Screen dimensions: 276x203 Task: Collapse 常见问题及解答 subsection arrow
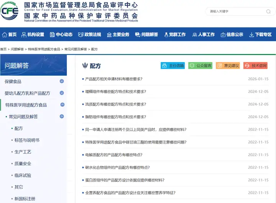tap(62, 116)
